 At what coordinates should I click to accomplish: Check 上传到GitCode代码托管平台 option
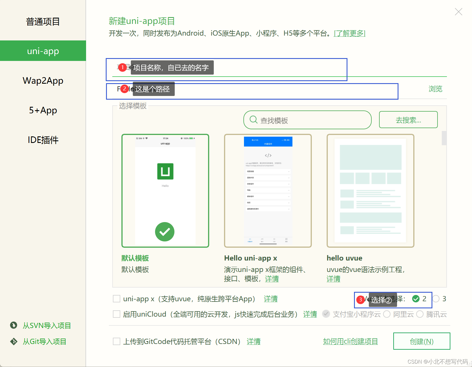point(116,341)
